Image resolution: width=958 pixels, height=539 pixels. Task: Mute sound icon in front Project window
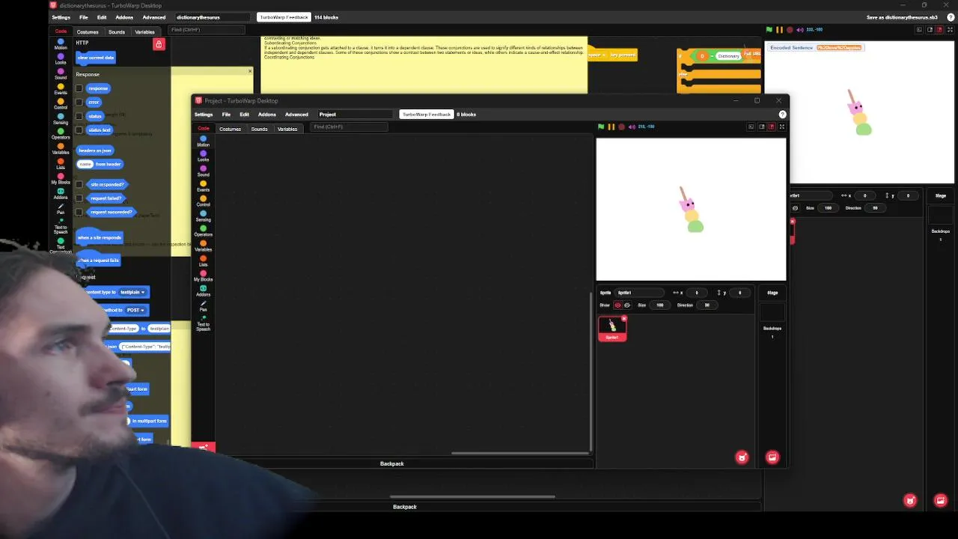(x=632, y=127)
